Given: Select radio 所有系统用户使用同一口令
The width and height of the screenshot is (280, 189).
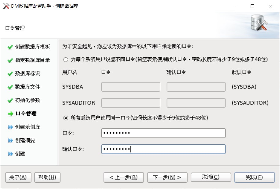Looking at the screenshot, I should [x=65, y=118].
